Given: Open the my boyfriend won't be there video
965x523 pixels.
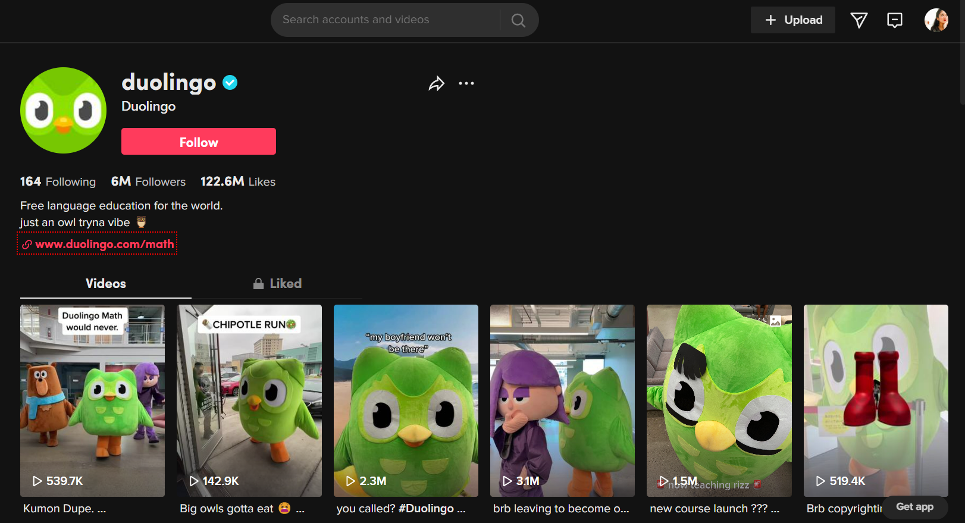Looking at the screenshot, I should (406, 400).
